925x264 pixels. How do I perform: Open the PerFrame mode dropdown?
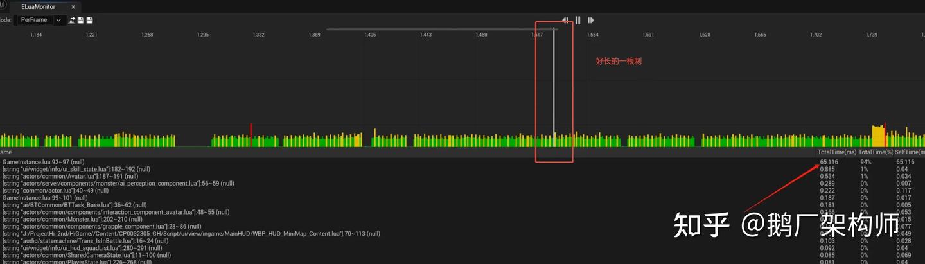[x=39, y=20]
